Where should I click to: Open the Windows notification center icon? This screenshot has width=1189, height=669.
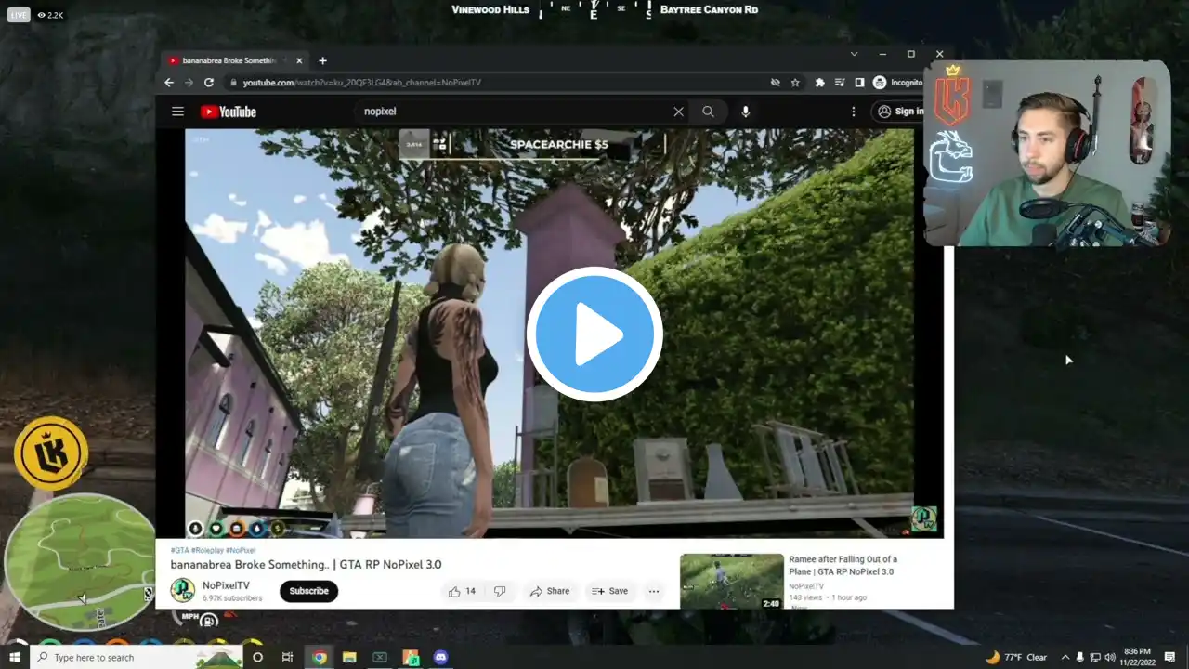[x=1170, y=657]
